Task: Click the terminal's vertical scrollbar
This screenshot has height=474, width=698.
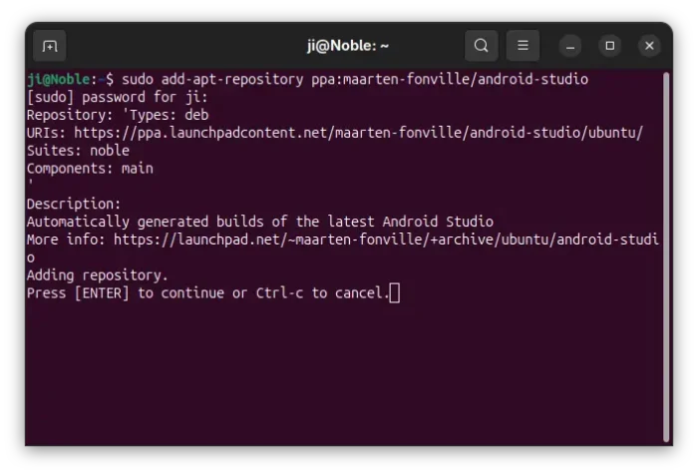Action: point(666,249)
